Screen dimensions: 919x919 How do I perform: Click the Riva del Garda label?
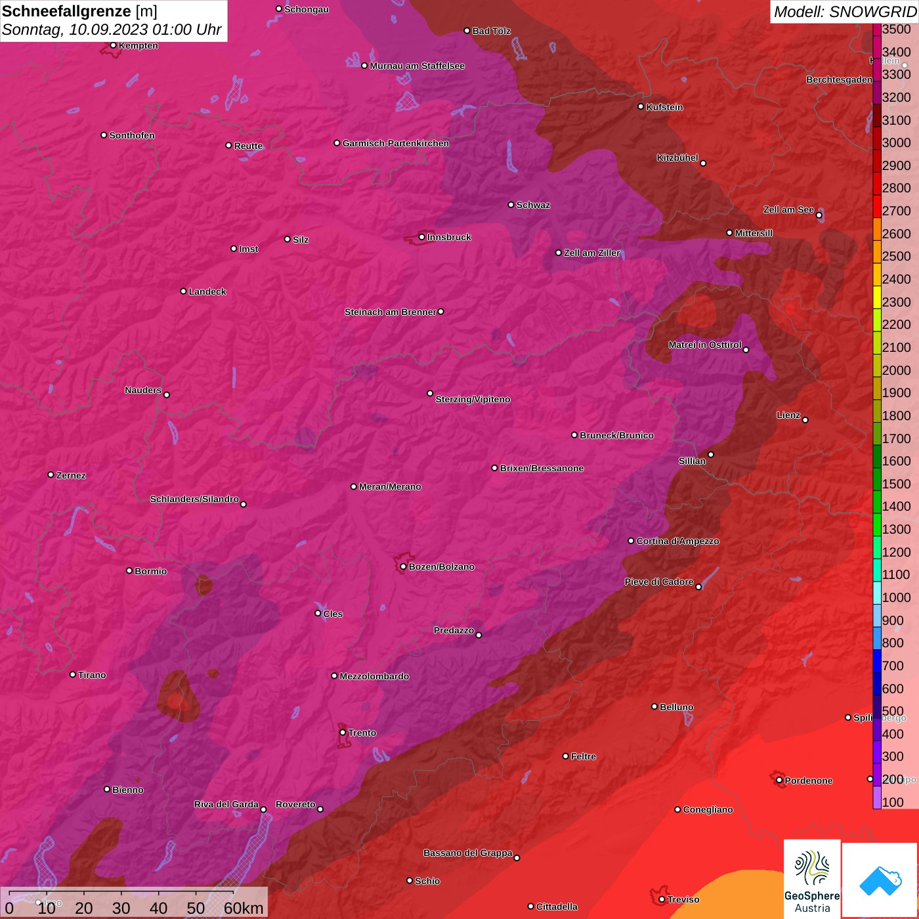pos(226,804)
